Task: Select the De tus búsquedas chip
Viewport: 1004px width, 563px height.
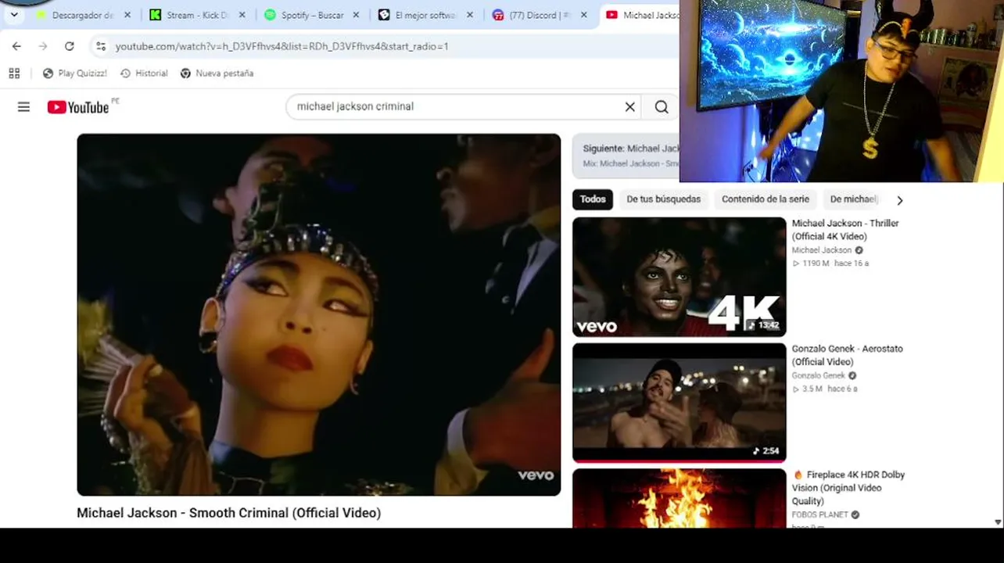Action: pos(664,199)
